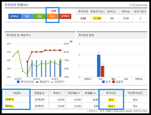Click the green 수정주가 legend marker

coord(52,82)
